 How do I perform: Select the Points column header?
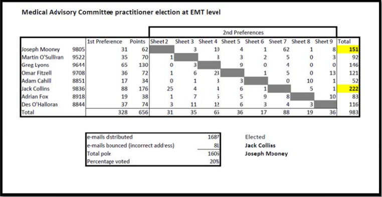click(137, 41)
